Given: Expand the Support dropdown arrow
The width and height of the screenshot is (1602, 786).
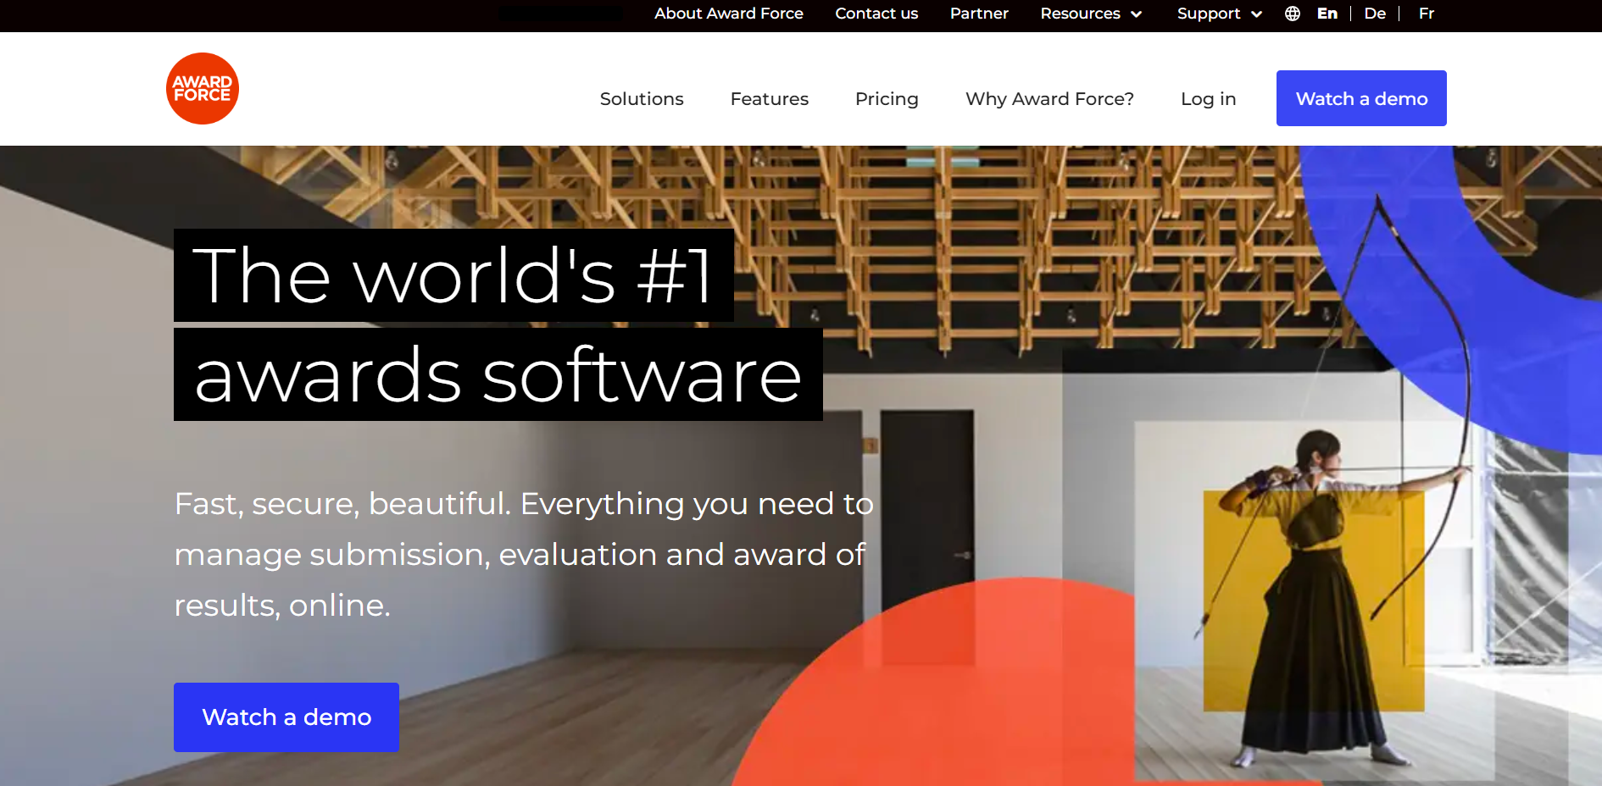Looking at the screenshot, I should [x=1256, y=14].
